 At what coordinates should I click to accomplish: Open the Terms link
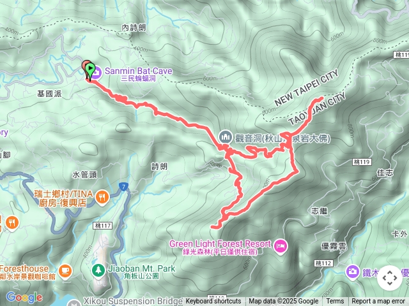click(335, 302)
